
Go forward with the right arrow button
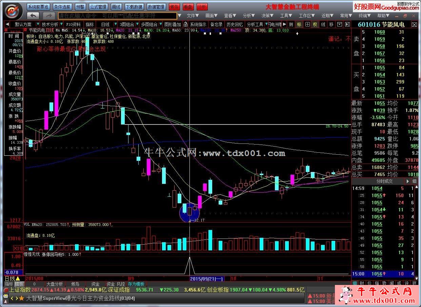click(x=49, y=16)
